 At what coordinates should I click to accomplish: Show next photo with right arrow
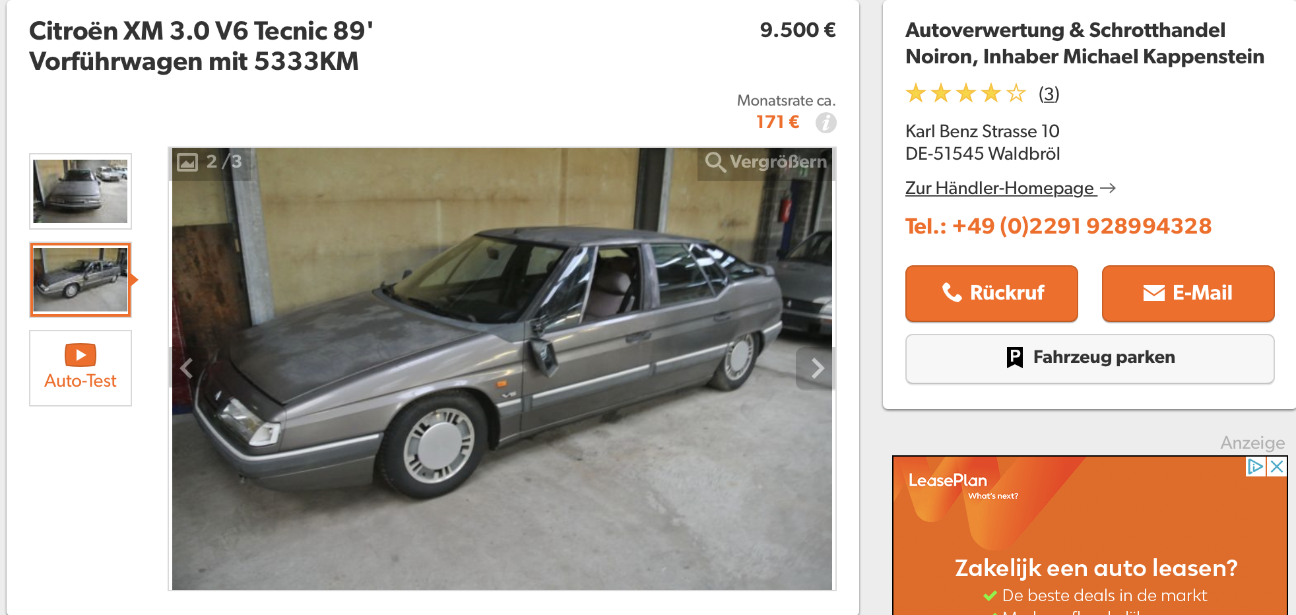(x=816, y=368)
